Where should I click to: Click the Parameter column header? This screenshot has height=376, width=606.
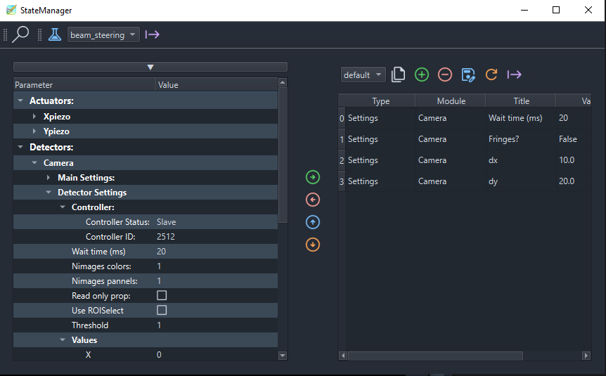pyautogui.click(x=84, y=84)
